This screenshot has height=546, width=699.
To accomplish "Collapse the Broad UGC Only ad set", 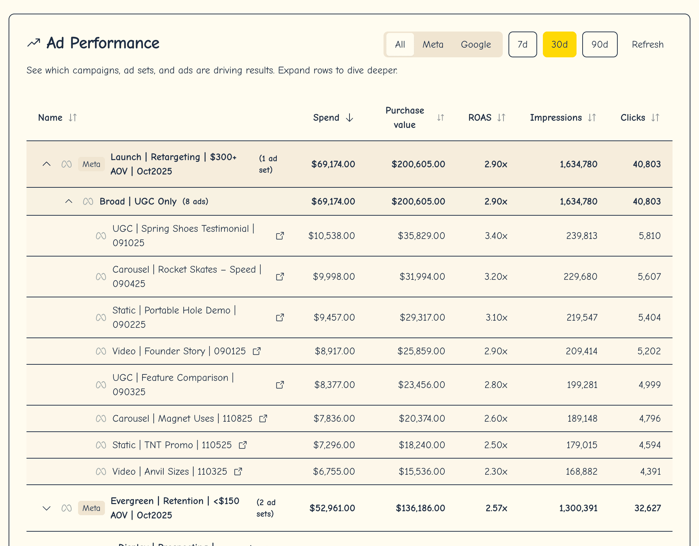I will pos(69,201).
